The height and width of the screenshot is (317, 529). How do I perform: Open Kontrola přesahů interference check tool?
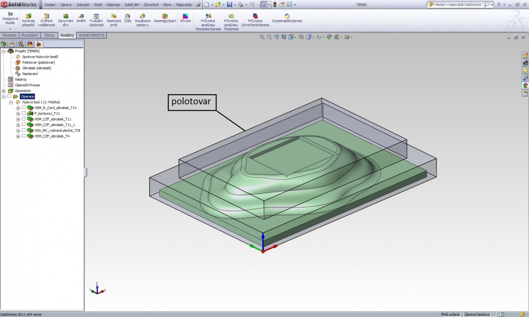pos(29,20)
